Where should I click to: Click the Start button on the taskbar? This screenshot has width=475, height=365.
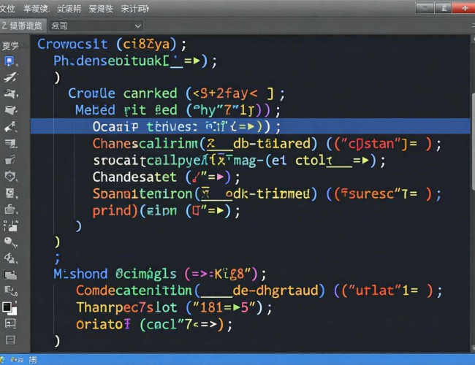point(7,360)
